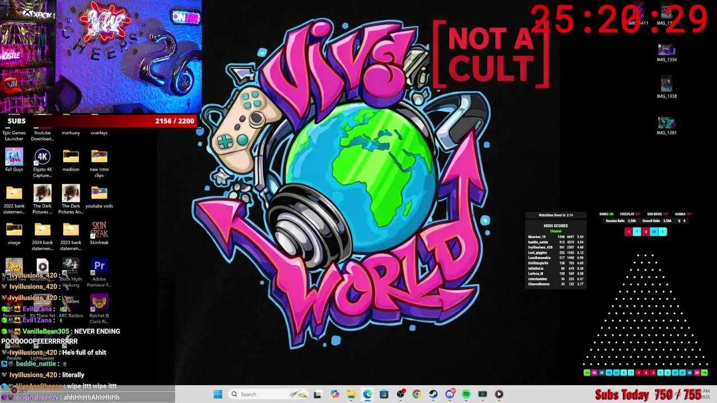Image resolution: width=717 pixels, height=403 pixels.
Task: Open the youtube vods folder
Action: [99, 196]
